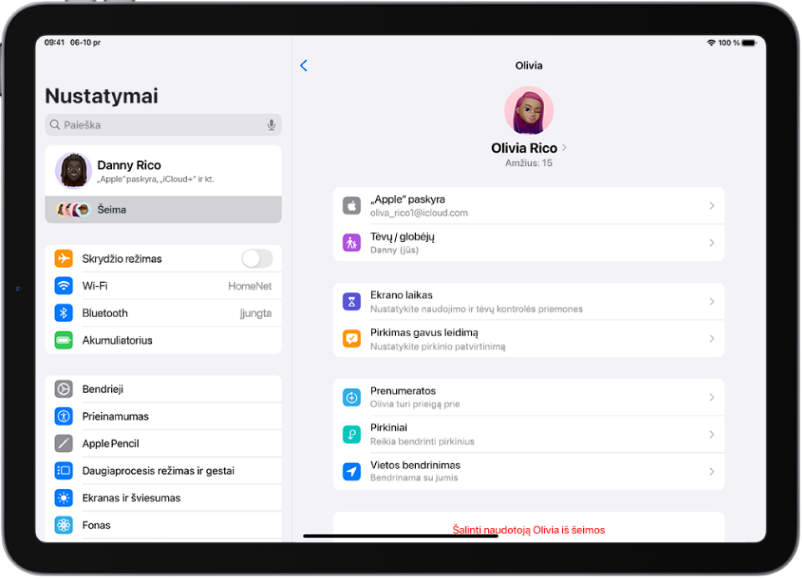Tap the orange Pirkimas gavus leidimą icon
802x579 pixels.
tap(352, 339)
